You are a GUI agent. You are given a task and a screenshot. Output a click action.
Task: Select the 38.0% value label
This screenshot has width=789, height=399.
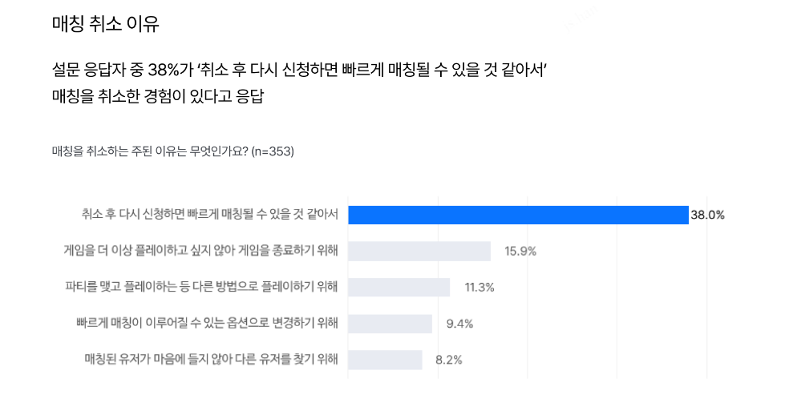707,215
